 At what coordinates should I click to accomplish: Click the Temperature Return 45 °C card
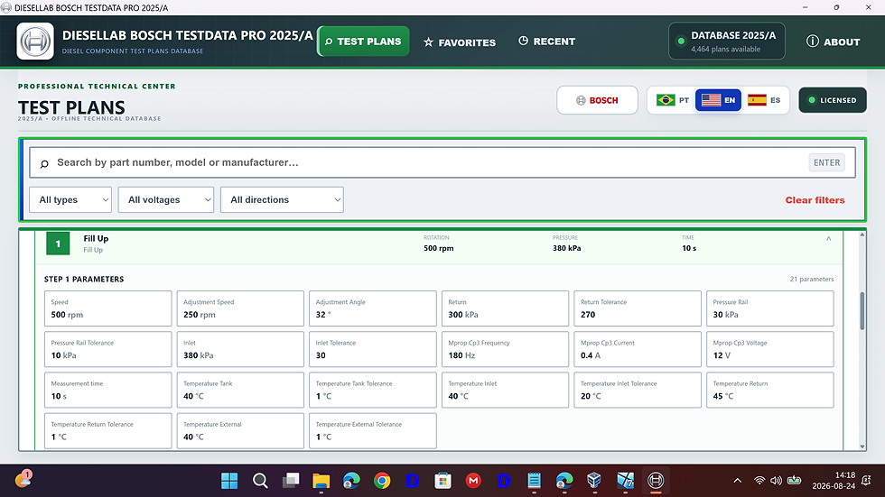point(769,390)
